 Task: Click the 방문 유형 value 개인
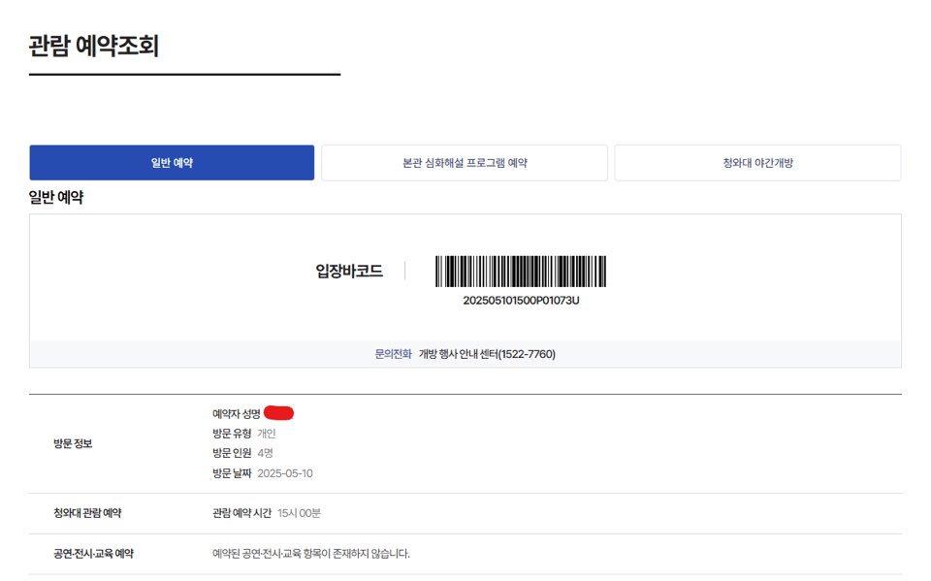pyautogui.click(x=266, y=433)
